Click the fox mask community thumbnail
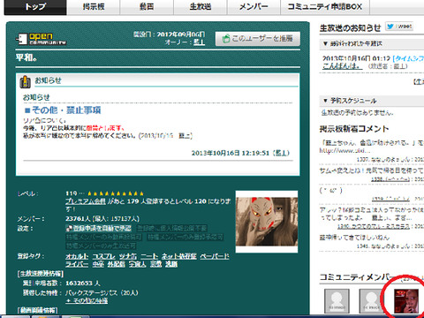 click(x=267, y=222)
